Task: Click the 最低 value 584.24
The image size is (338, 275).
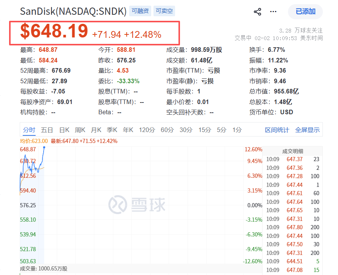Action: coord(48,60)
